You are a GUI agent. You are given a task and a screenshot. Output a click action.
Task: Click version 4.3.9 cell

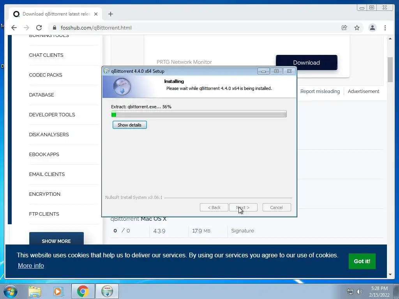click(x=159, y=231)
